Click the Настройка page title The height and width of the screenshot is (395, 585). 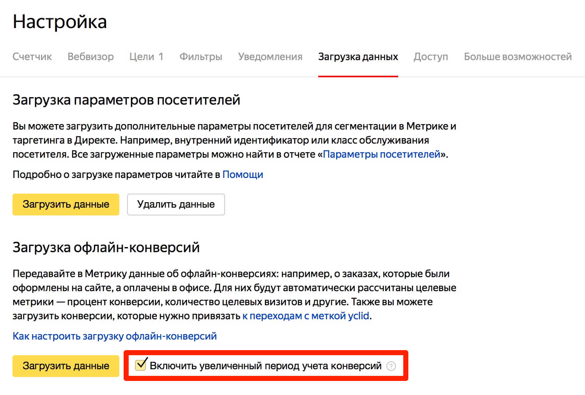[60, 22]
